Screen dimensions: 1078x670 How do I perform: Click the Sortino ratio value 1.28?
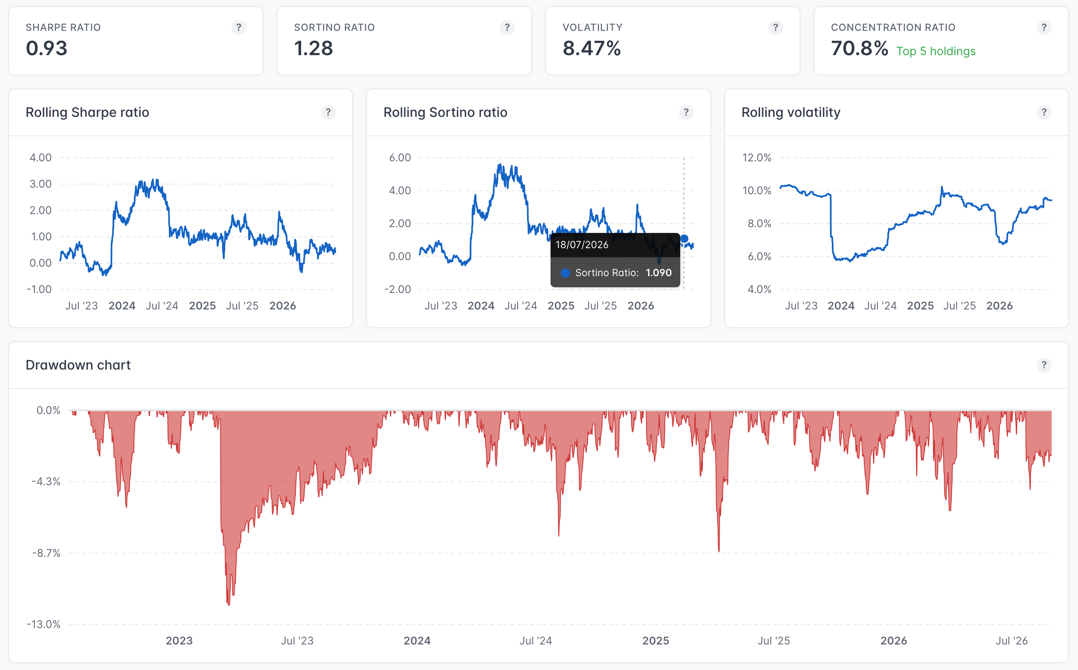313,48
